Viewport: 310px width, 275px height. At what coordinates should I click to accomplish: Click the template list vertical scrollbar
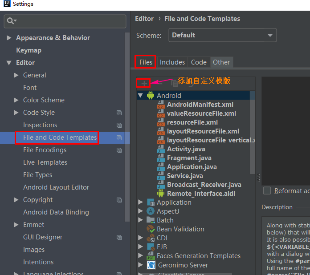252,132
